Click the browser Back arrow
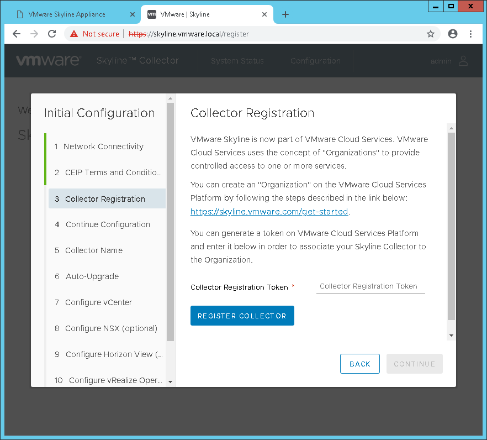487x440 pixels. pyautogui.click(x=17, y=34)
